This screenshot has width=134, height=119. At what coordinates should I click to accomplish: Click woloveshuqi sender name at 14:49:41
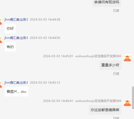click(98, 101)
